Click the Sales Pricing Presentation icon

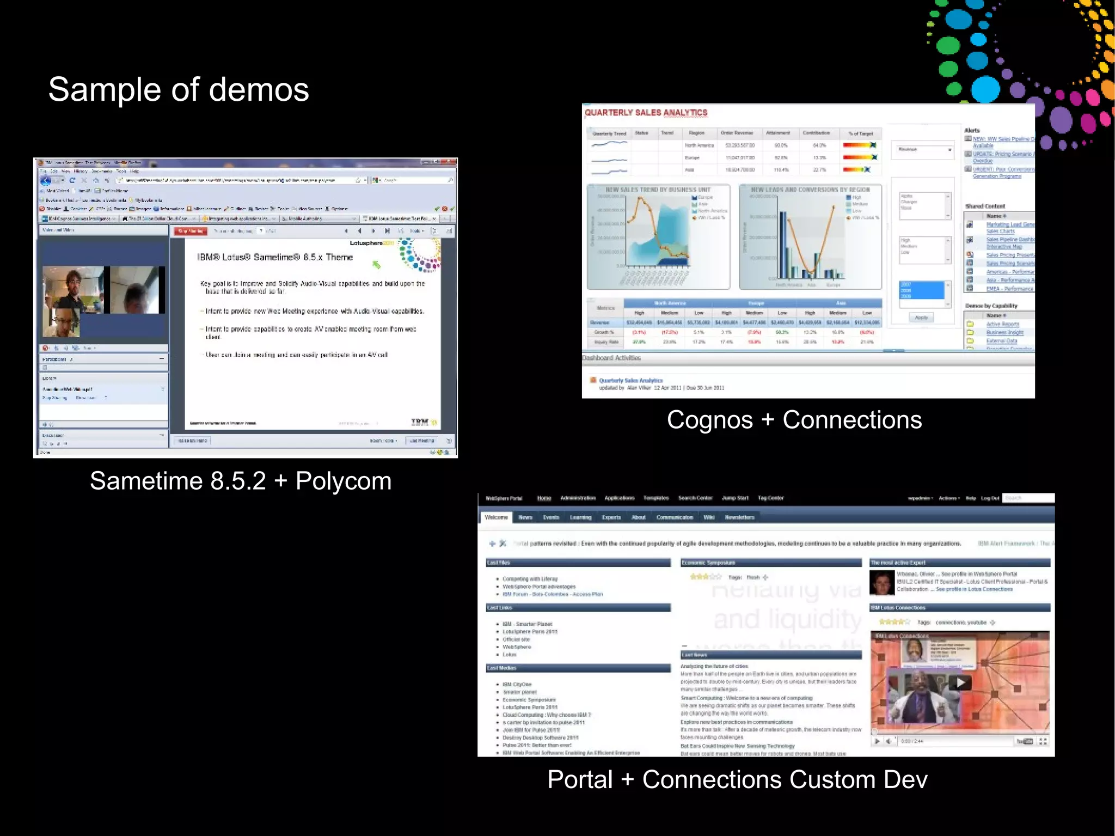pos(970,255)
